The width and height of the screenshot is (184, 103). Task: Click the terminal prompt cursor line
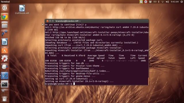[x=60, y=84]
